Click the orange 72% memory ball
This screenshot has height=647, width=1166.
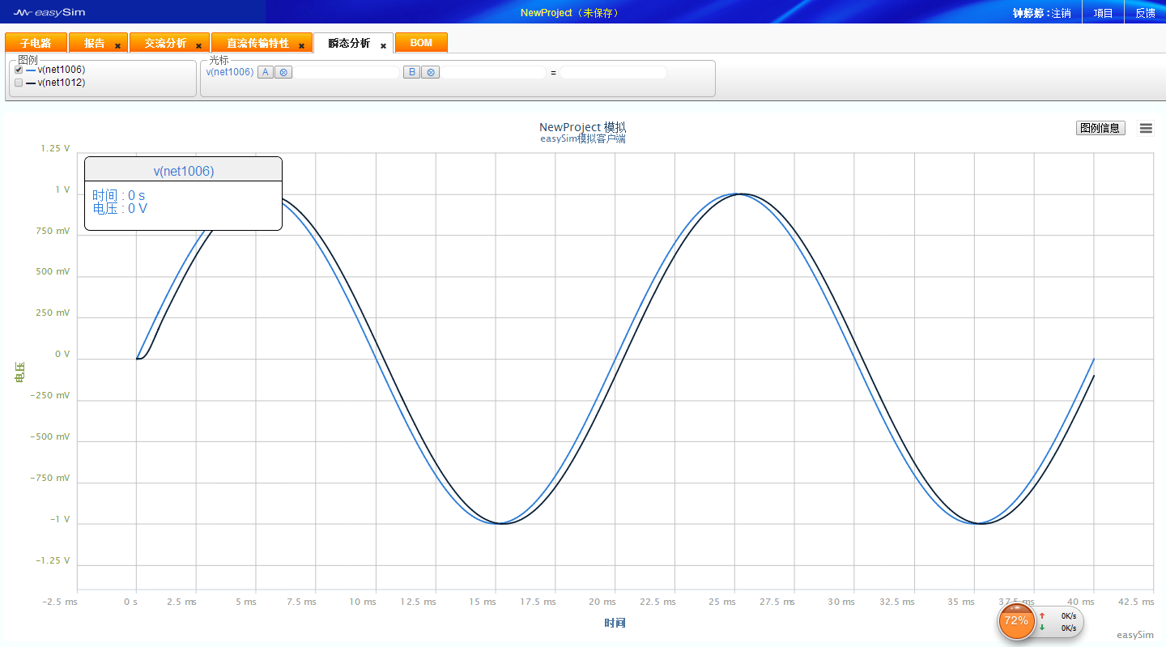point(1015,621)
